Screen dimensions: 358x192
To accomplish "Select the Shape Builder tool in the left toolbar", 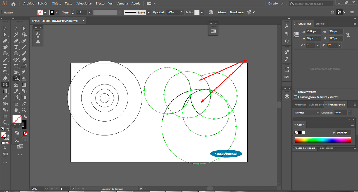I will [5, 85].
